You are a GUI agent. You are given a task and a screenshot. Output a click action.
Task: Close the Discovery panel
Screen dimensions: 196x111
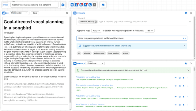pyautogui.click(x=191, y=63)
